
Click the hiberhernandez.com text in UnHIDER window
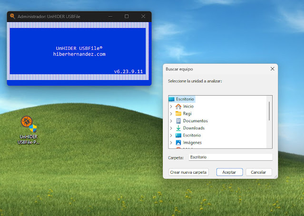[79, 54]
